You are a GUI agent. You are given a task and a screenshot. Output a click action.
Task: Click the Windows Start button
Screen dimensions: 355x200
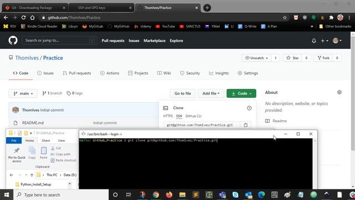[x=7, y=195]
